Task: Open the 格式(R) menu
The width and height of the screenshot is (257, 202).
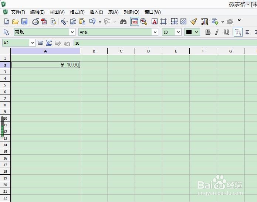Action: tap(77, 12)
